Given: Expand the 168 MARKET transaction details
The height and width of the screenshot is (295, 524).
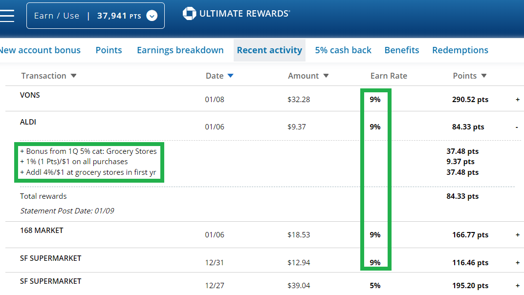Looking at the screenshot, I should click(517, 235).
